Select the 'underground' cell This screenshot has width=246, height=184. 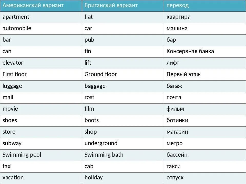coord(123,144)
